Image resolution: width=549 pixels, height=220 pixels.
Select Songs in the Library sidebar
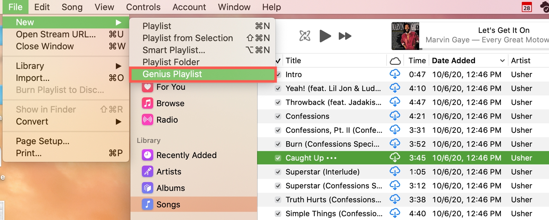point(194,204)
